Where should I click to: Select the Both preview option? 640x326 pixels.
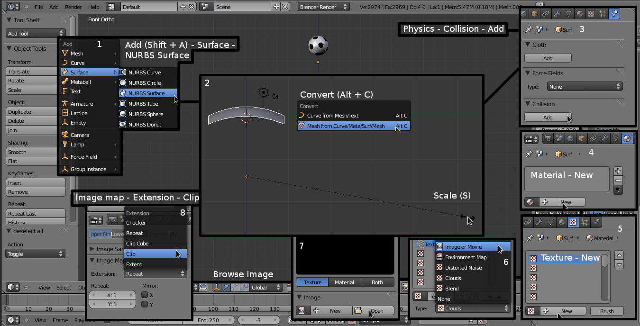[377, 282]
